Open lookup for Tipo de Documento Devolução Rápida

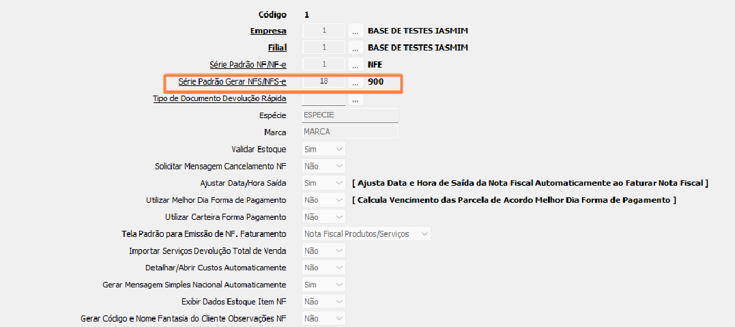(x=355, y=100)
